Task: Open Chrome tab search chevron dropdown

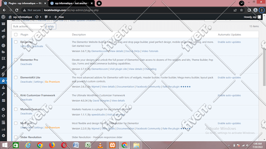Action: [x=241, y=3]
